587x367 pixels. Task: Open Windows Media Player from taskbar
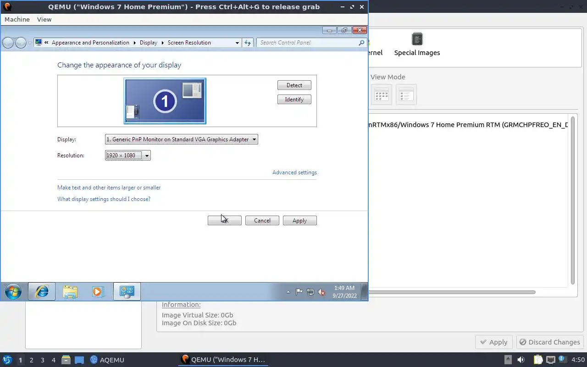pyautogui.click(x=98, y=291)
